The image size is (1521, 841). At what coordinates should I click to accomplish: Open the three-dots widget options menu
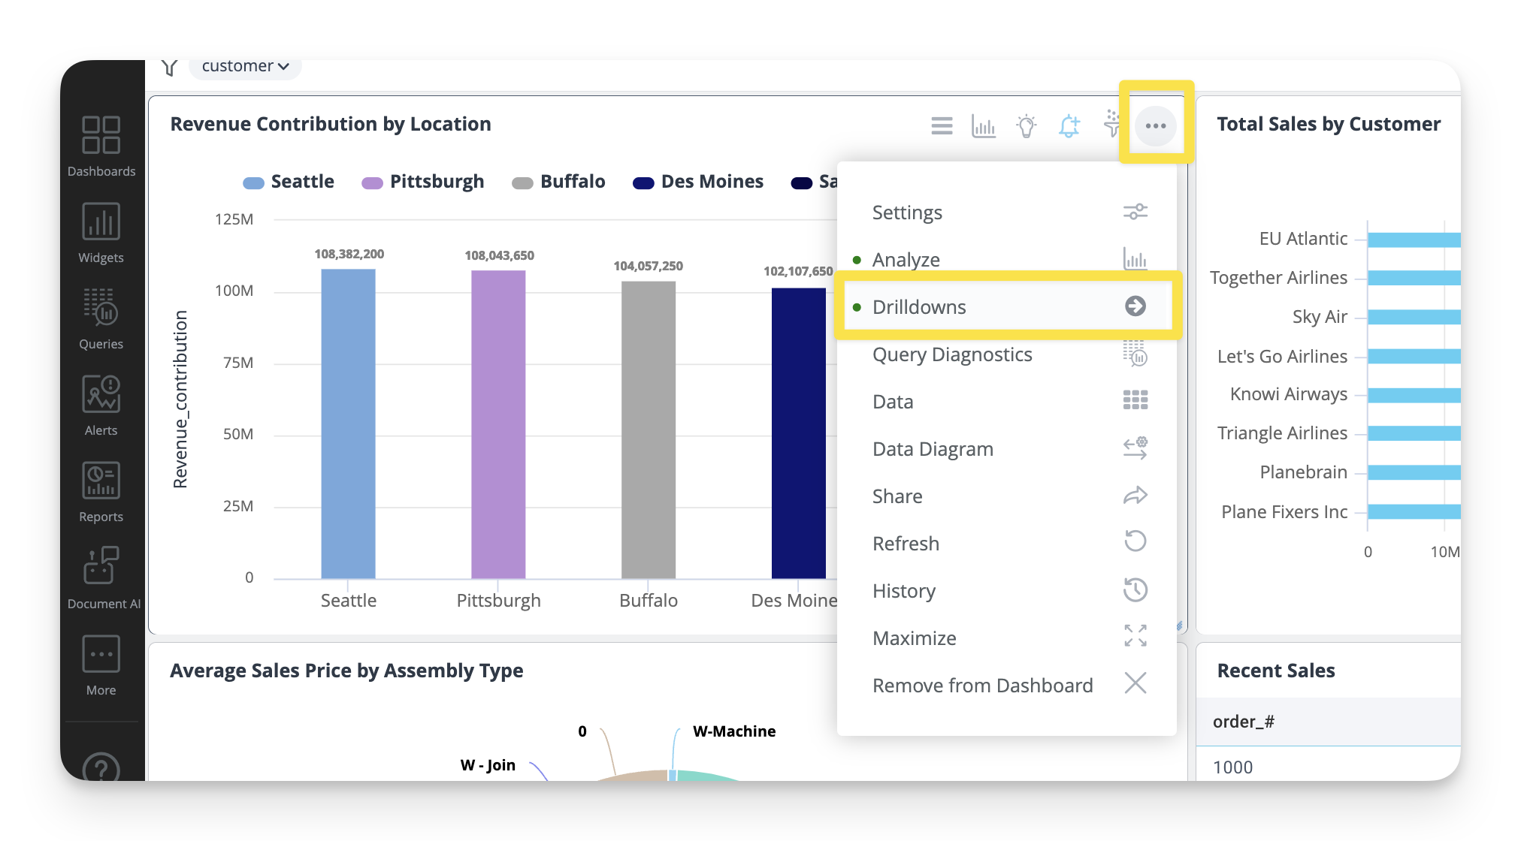[x=1155, y=125]
